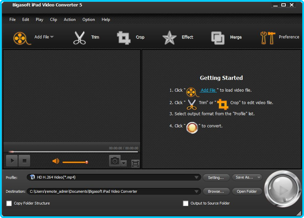Click the Browse... button
The width and height of the screenshot is (304, 218).
[216, 191]
